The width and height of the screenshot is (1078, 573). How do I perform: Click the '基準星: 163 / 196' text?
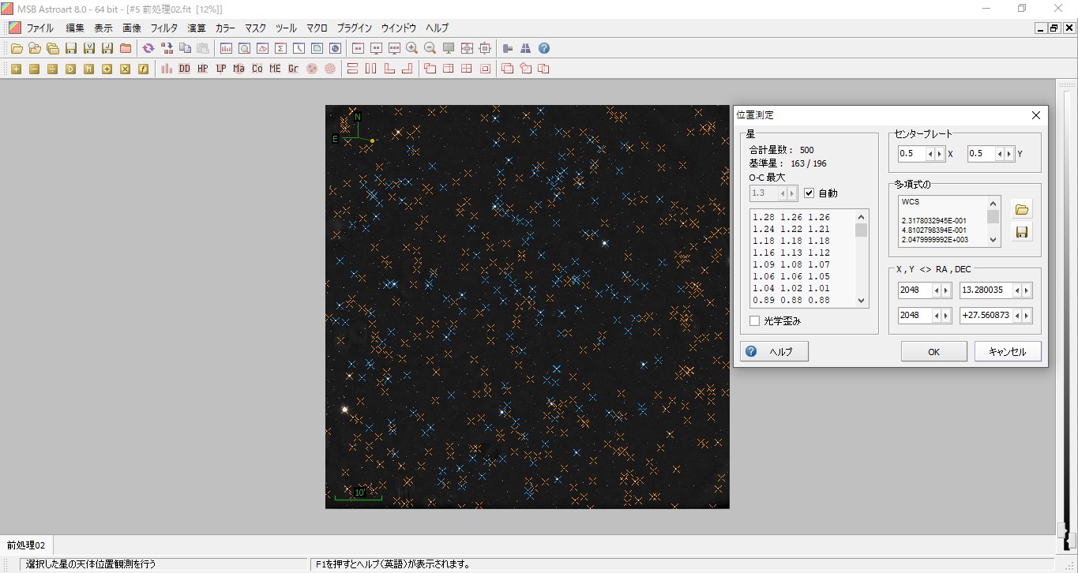788,163
